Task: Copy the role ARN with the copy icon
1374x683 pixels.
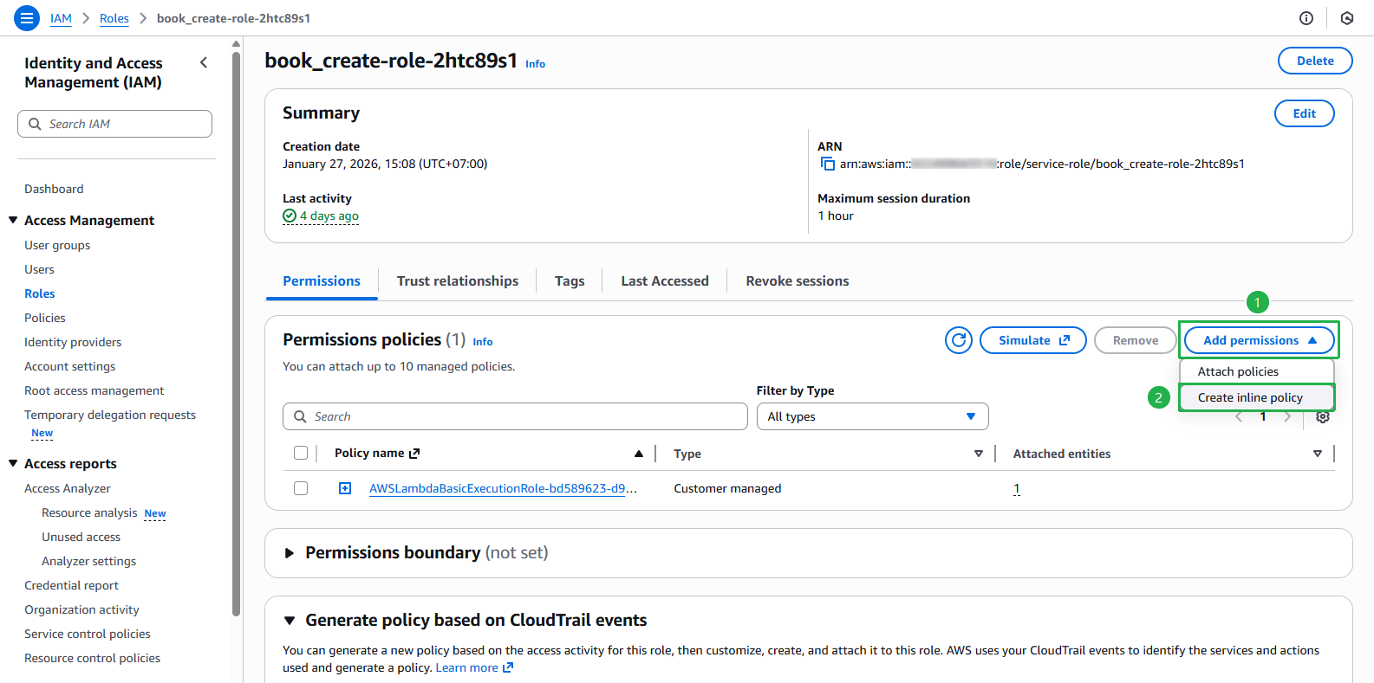Action: 828,164
